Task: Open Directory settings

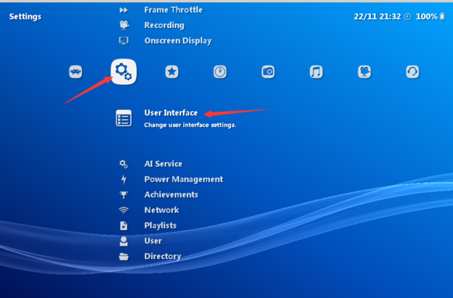Action: 162,256
